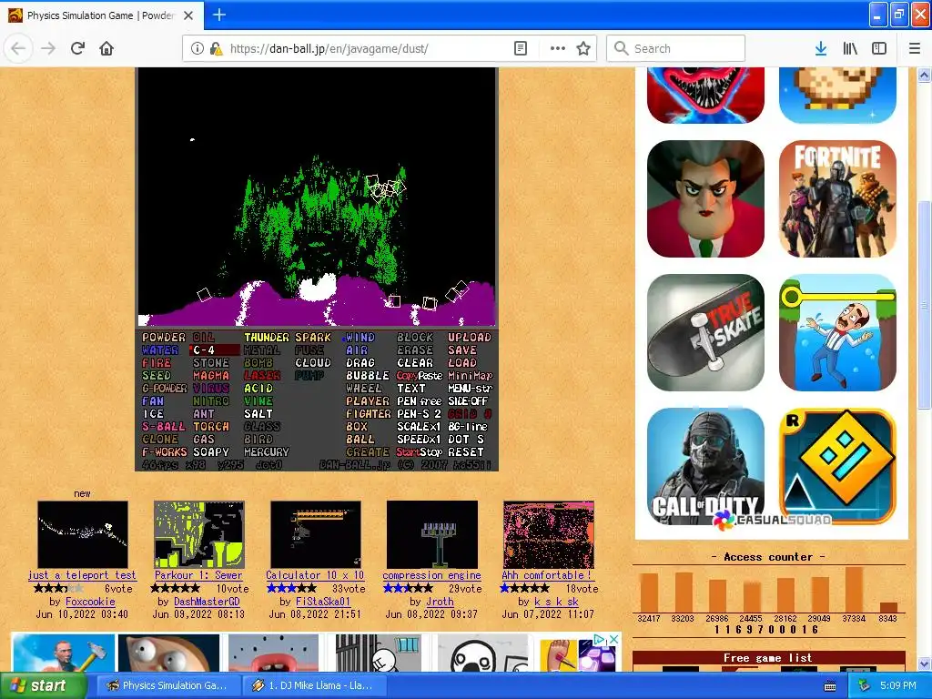Toggle Copy/Paste mode in game menu
Image resolution: width=932 pixels, height=699 pixels.
point(420,376)
